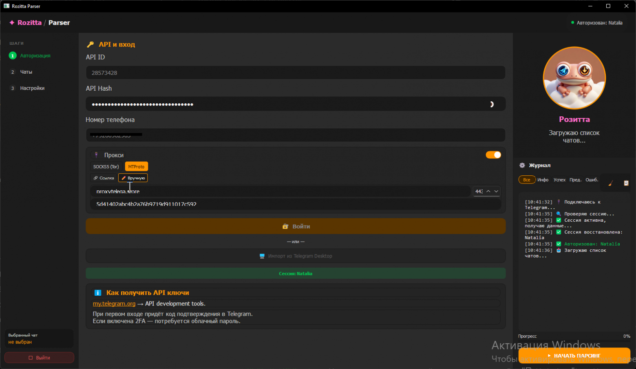
Task: Select SOCKS5 (Tor) proxy type
Action: tap(106, 167)
